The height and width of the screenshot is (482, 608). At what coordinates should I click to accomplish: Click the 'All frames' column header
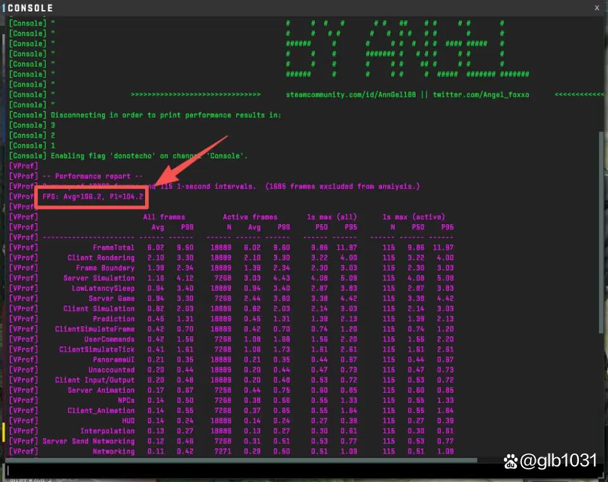[164, 217]
